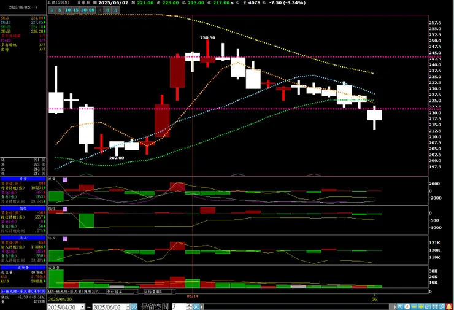
Task: Select the 5-minute timeframe button
Action: (60, 10)
